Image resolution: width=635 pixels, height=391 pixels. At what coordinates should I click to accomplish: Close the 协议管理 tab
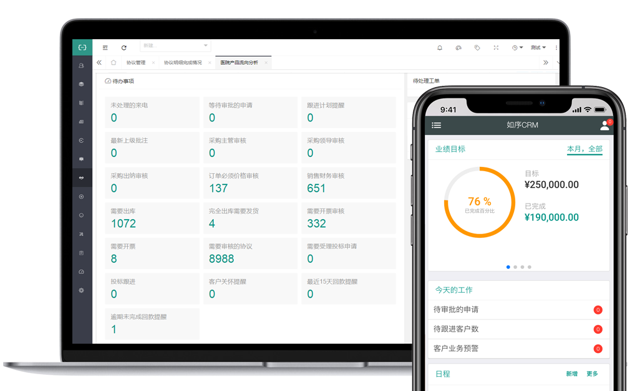coord(153,63)
